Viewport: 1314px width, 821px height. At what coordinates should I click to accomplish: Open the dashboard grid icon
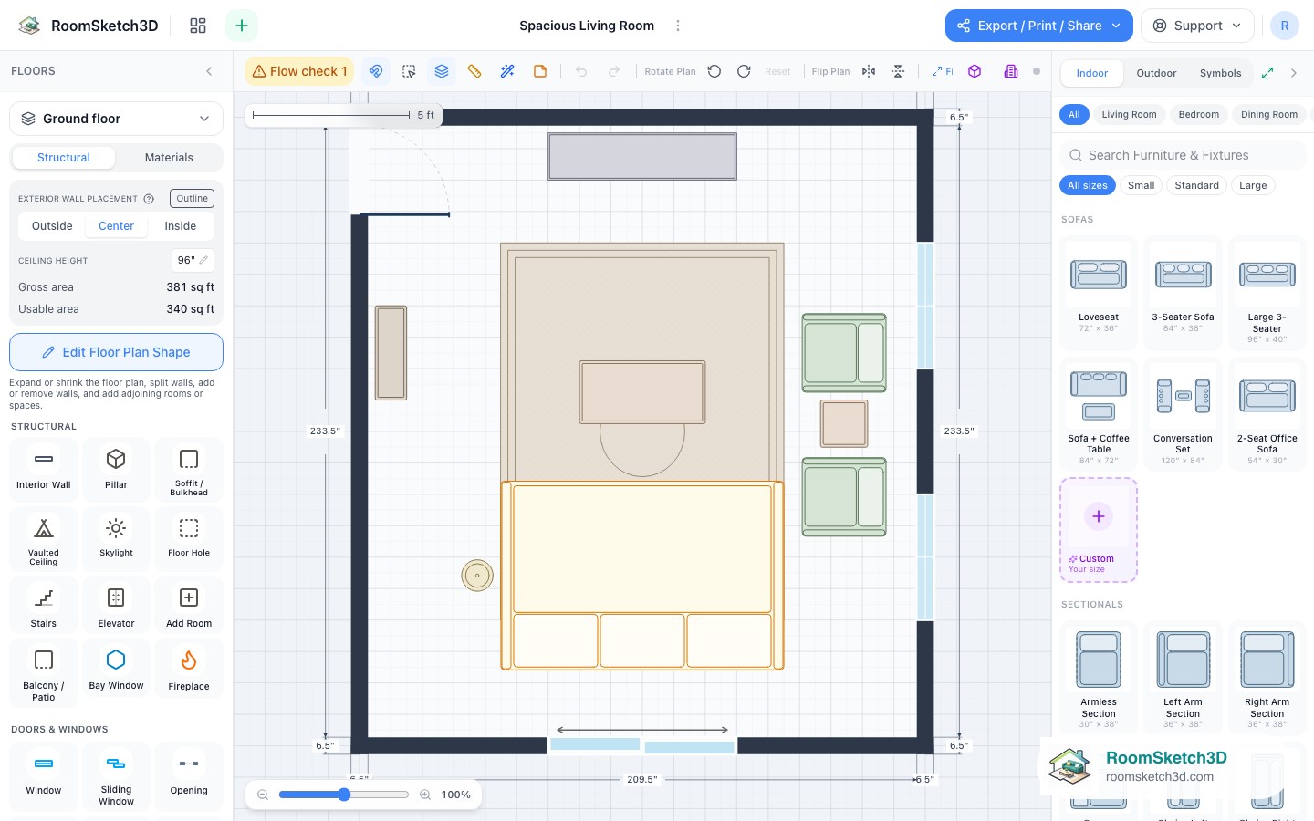pyautogui.click(x=198, y=26)
